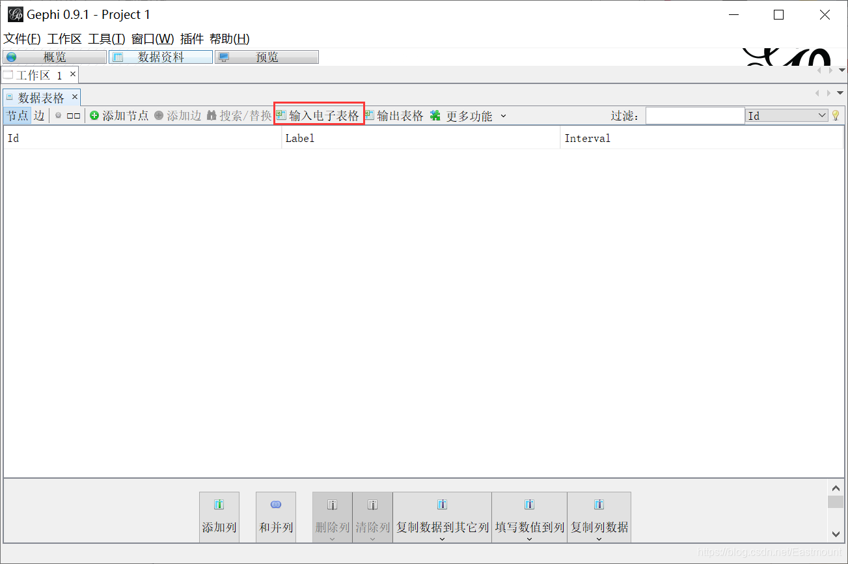
Task: Open the 帮助(H) menu
Action: [x=230, y=39]
